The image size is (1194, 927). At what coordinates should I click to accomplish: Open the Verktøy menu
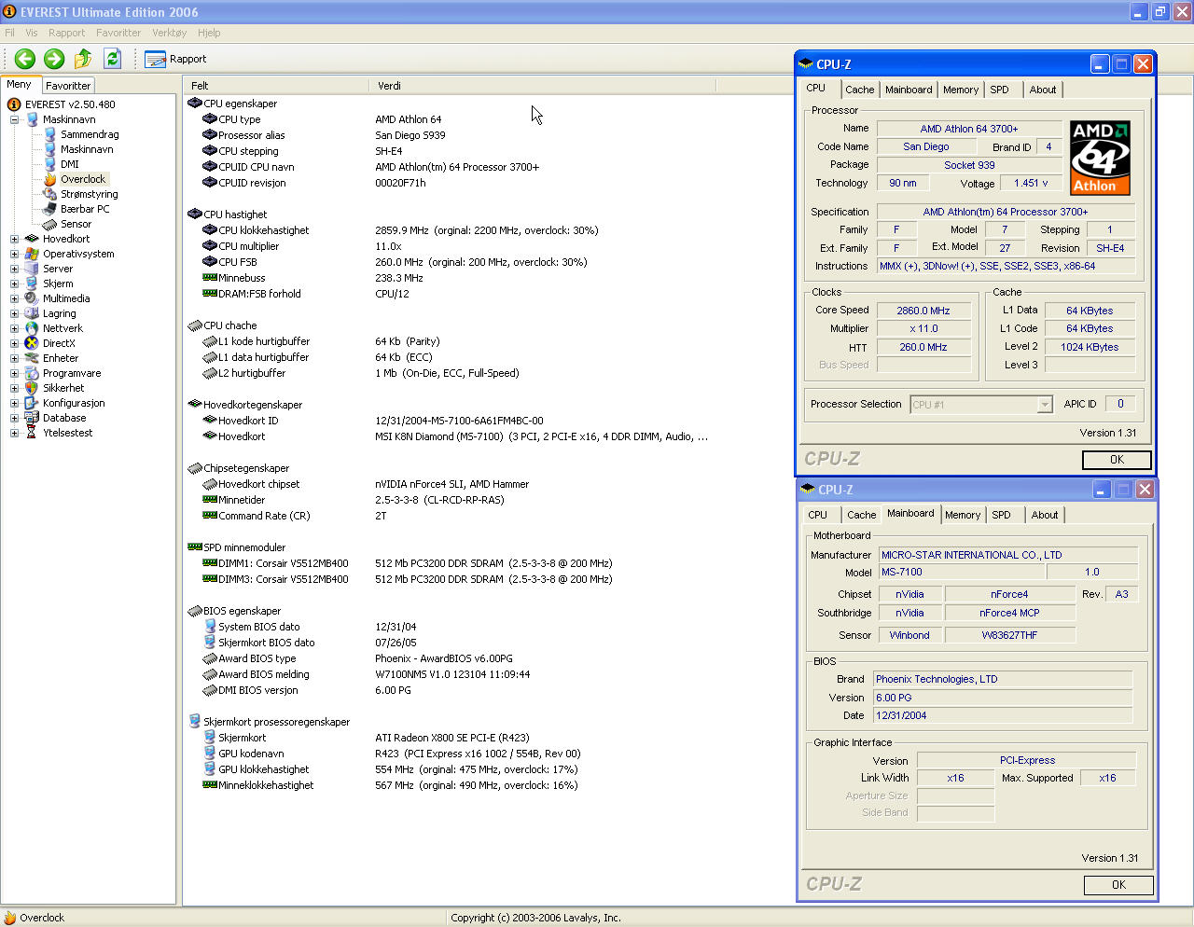click(169, 33)
